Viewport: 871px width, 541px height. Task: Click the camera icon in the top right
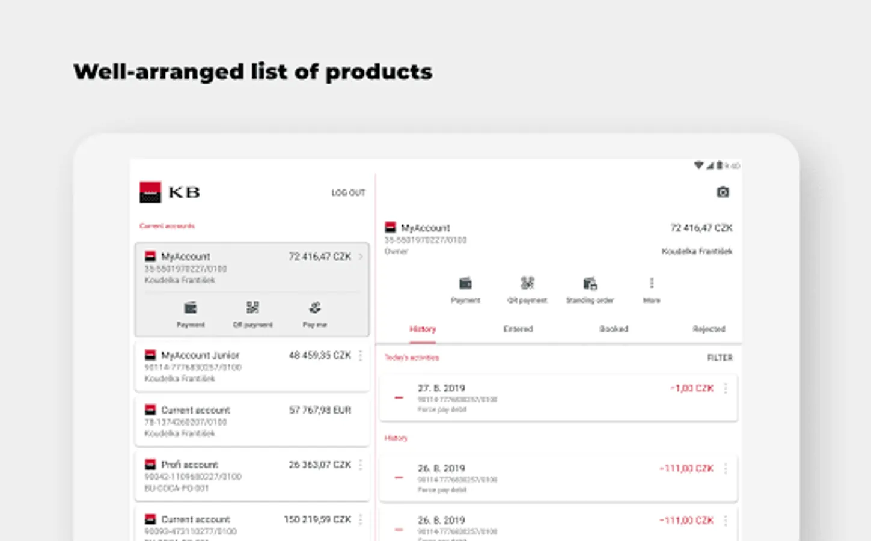tap(723, 192)
